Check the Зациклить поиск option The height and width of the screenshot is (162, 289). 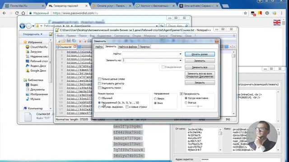click(x=99, y=88)
